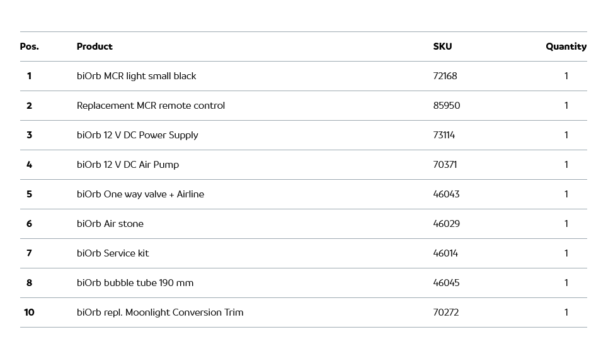Select biOrb 12 V DC Air Pump
The height and width of the screenshot is (364, 613).
point(128,165)
